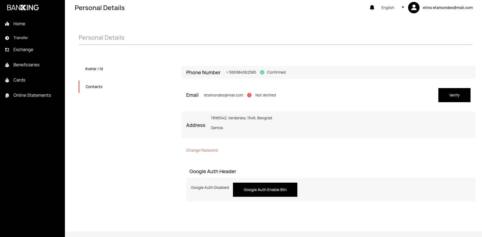The width and height of the screenshot is (482, 237).
Task: Click the Samoa country text
Action: coord(217,128)
